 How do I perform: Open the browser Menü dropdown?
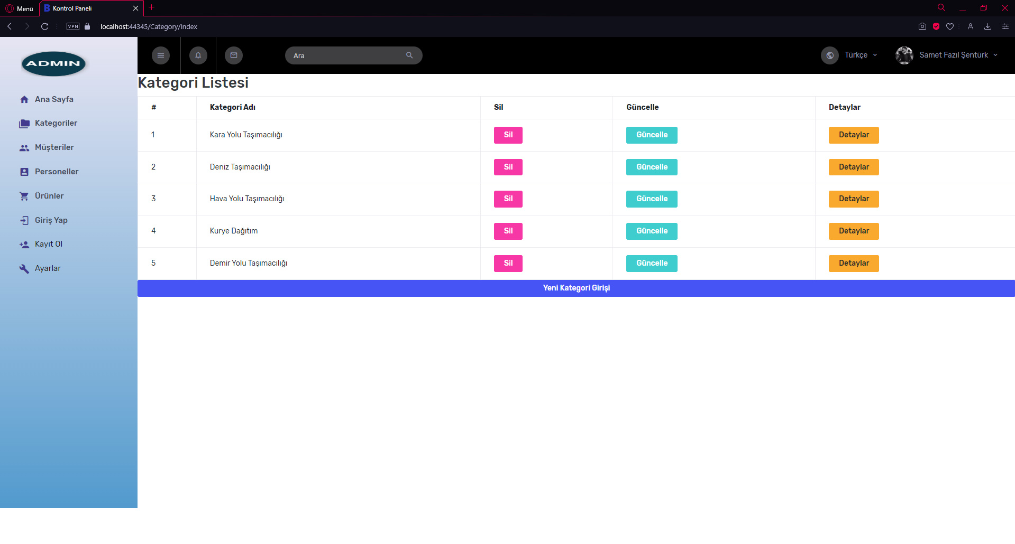coord(20,8)
